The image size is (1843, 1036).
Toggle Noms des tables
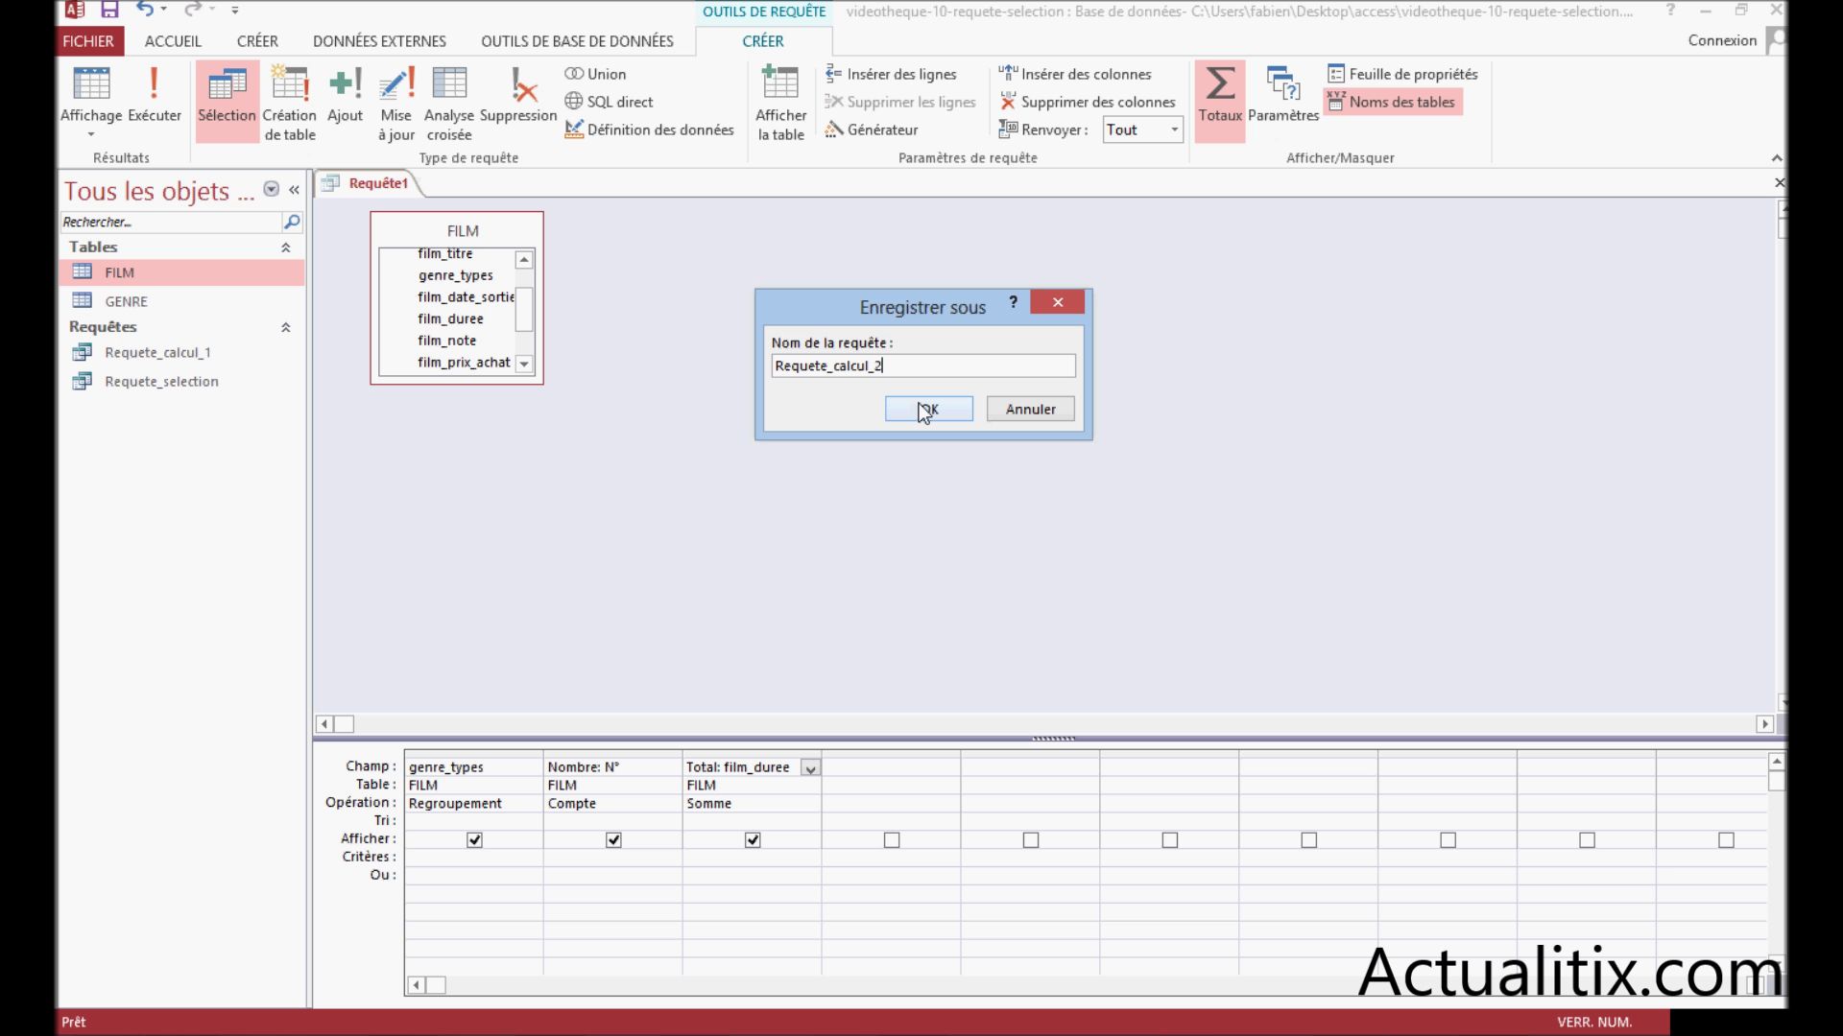1392,102
